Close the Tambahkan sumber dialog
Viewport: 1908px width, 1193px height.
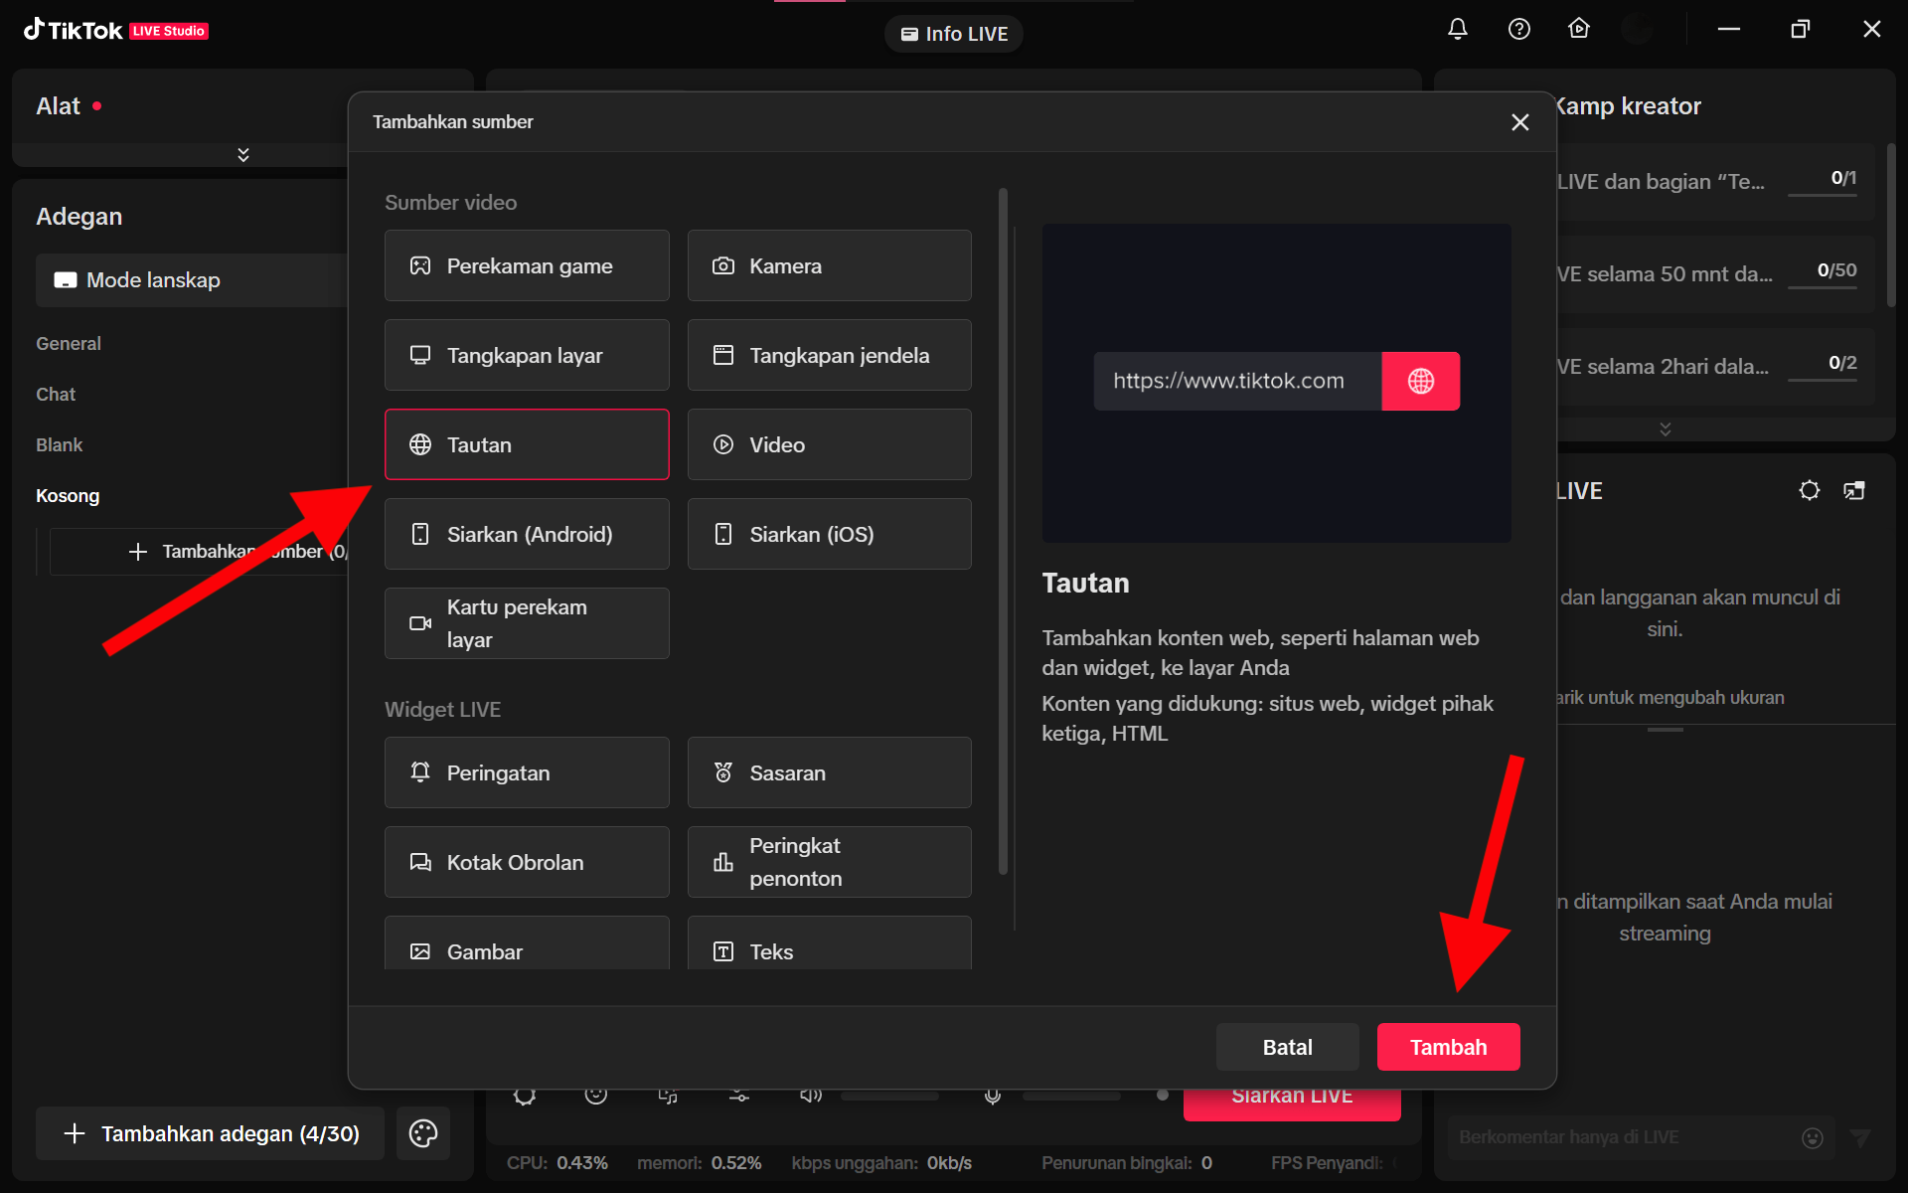(1519, 122)
